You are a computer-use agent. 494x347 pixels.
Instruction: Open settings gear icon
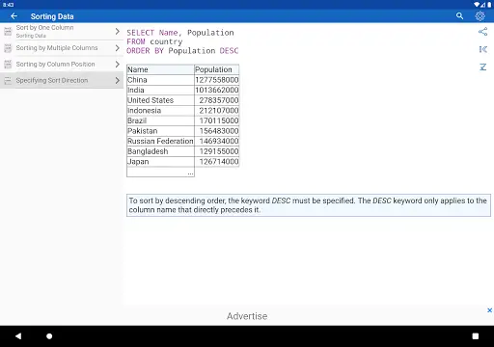click(480, 16)
